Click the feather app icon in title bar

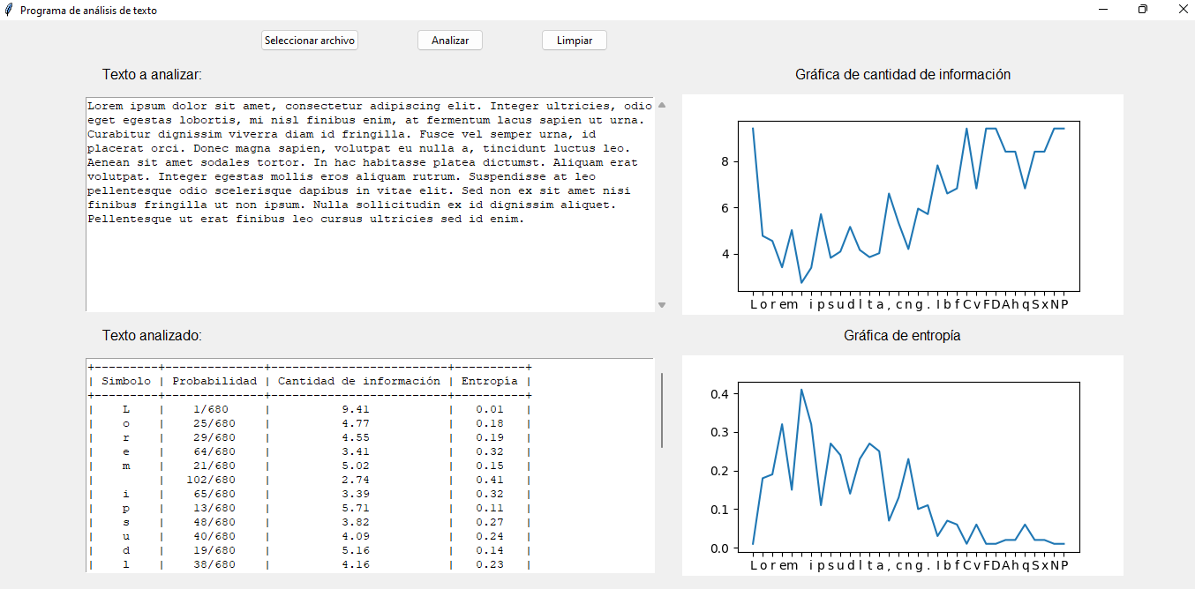(x=8, y=10)
